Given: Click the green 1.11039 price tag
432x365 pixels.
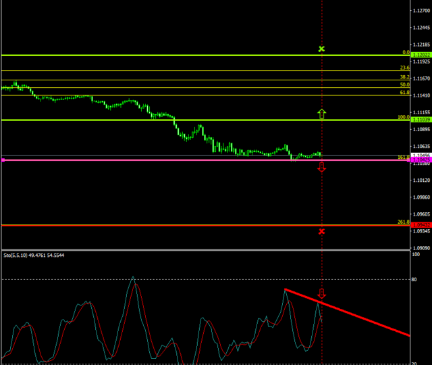Looking at the screenshot, I should point(421,120).
